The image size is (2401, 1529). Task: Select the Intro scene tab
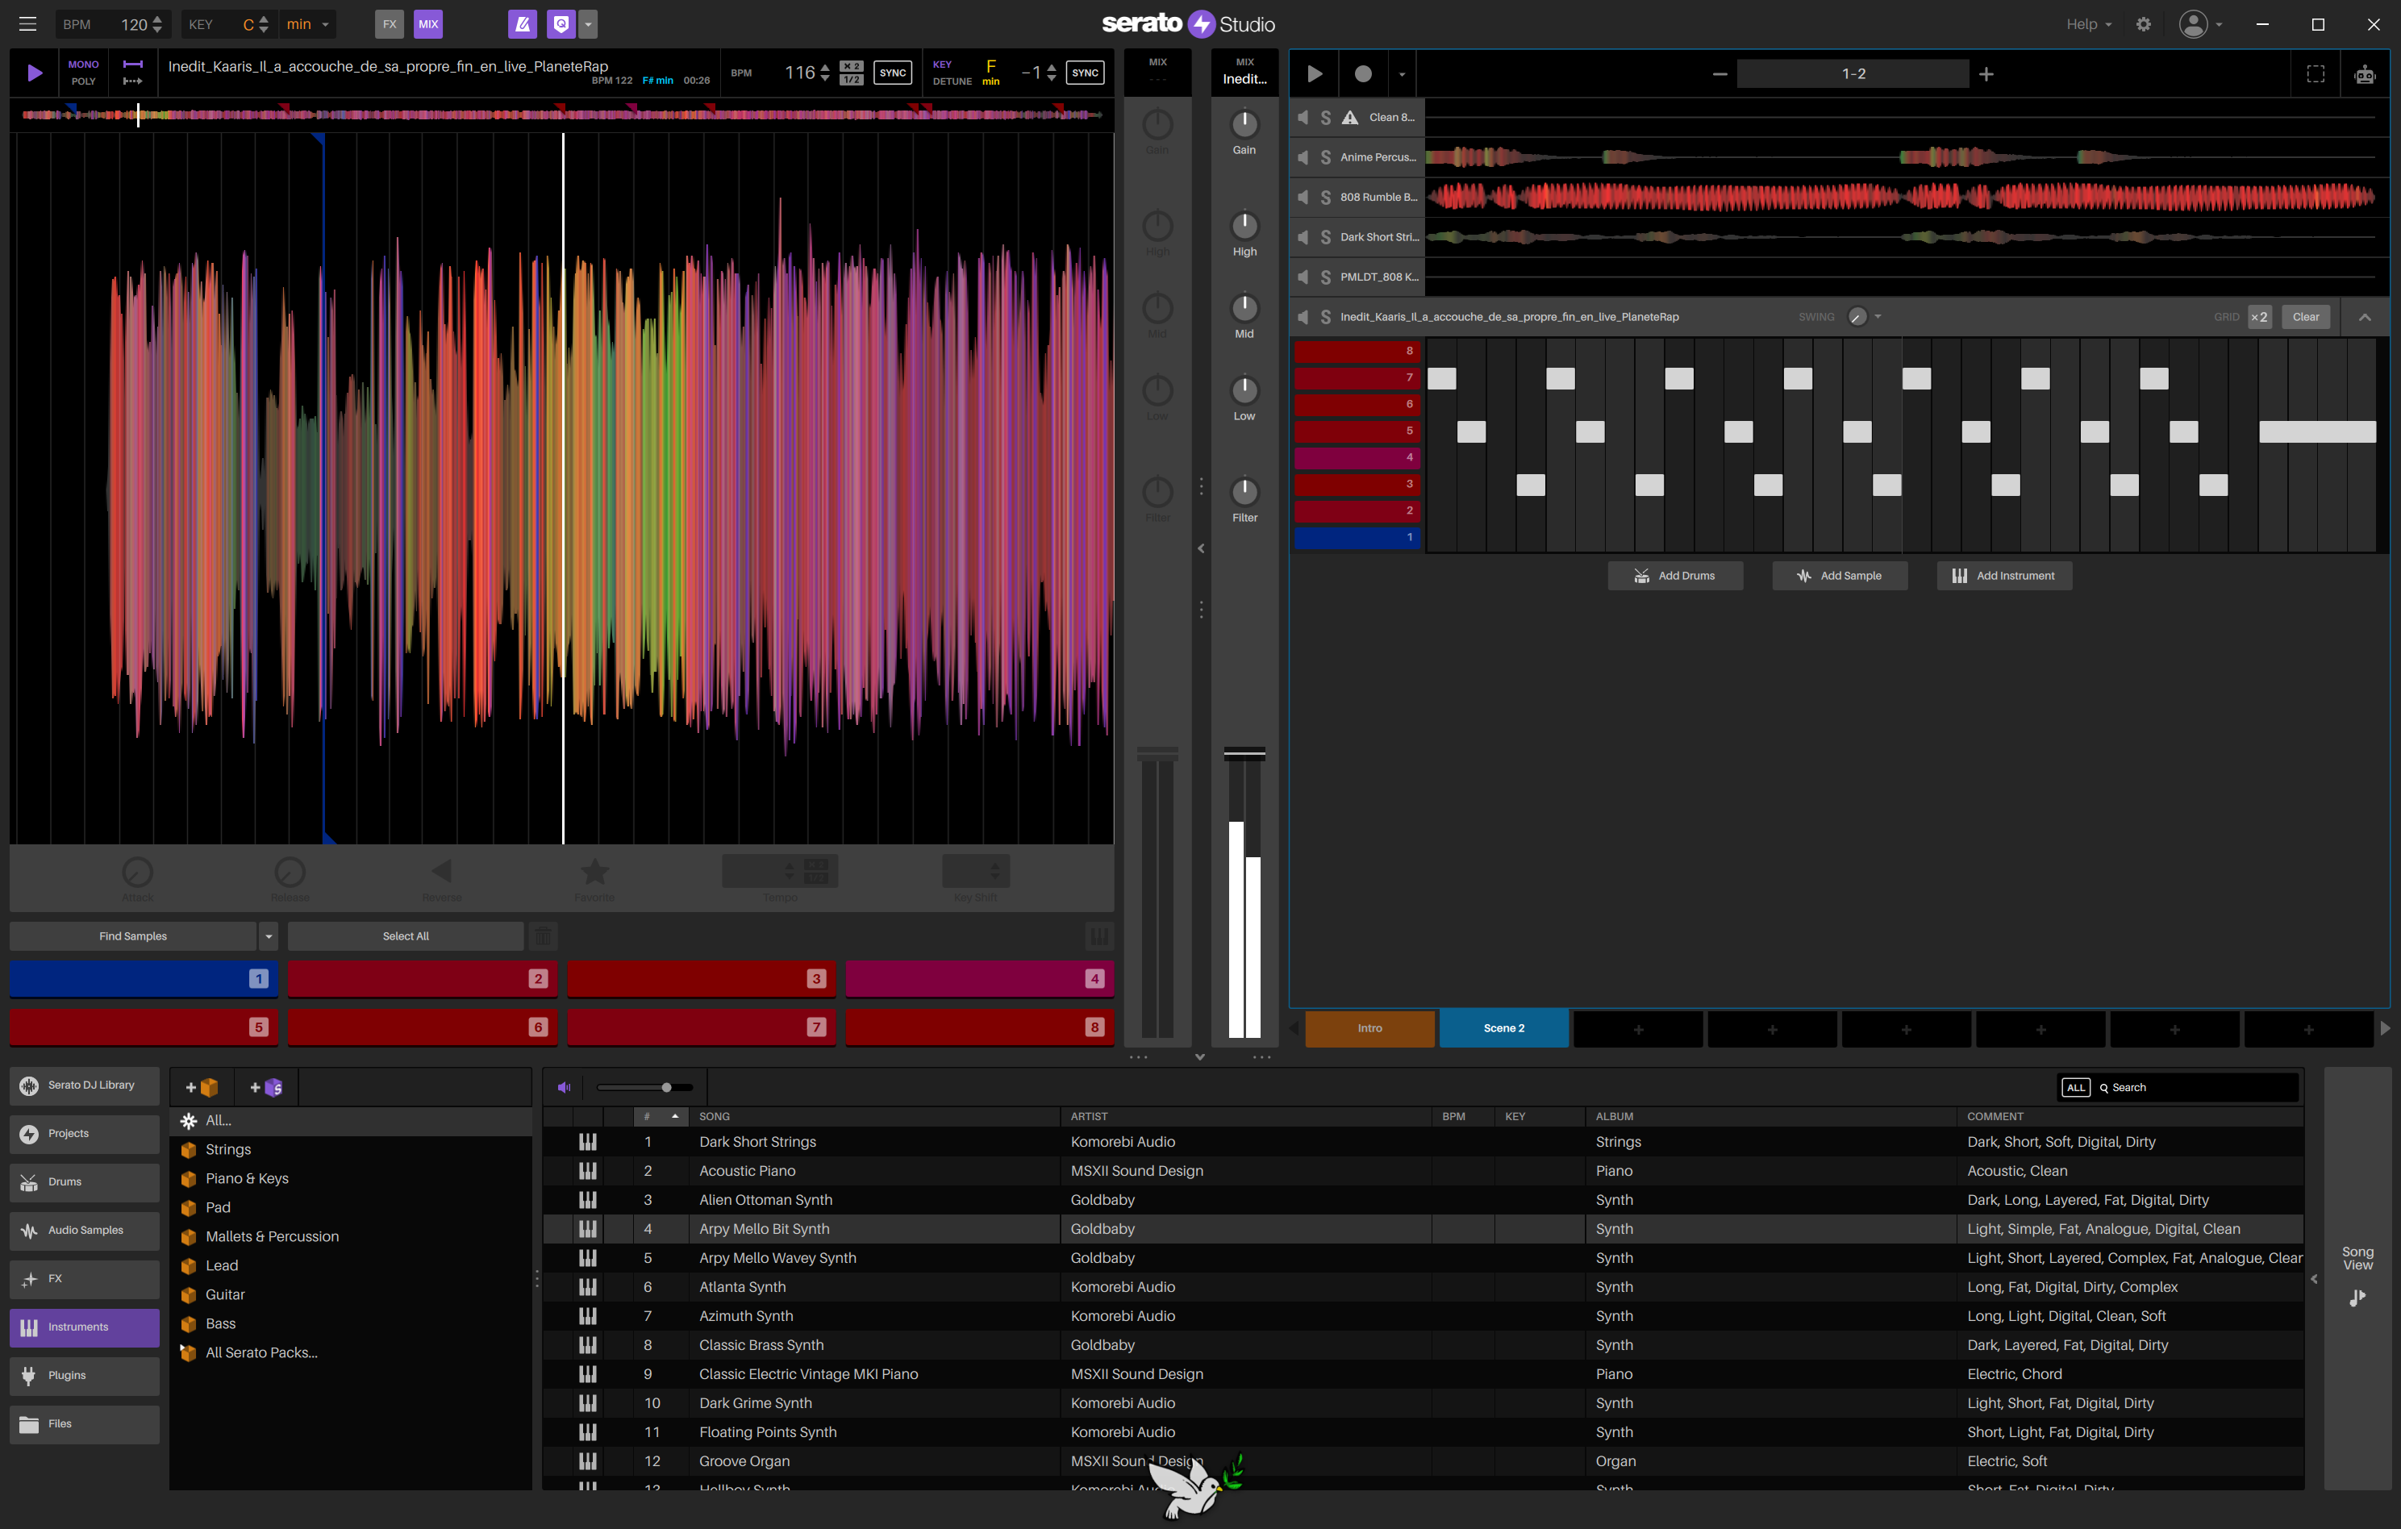click(1370, 1029)
